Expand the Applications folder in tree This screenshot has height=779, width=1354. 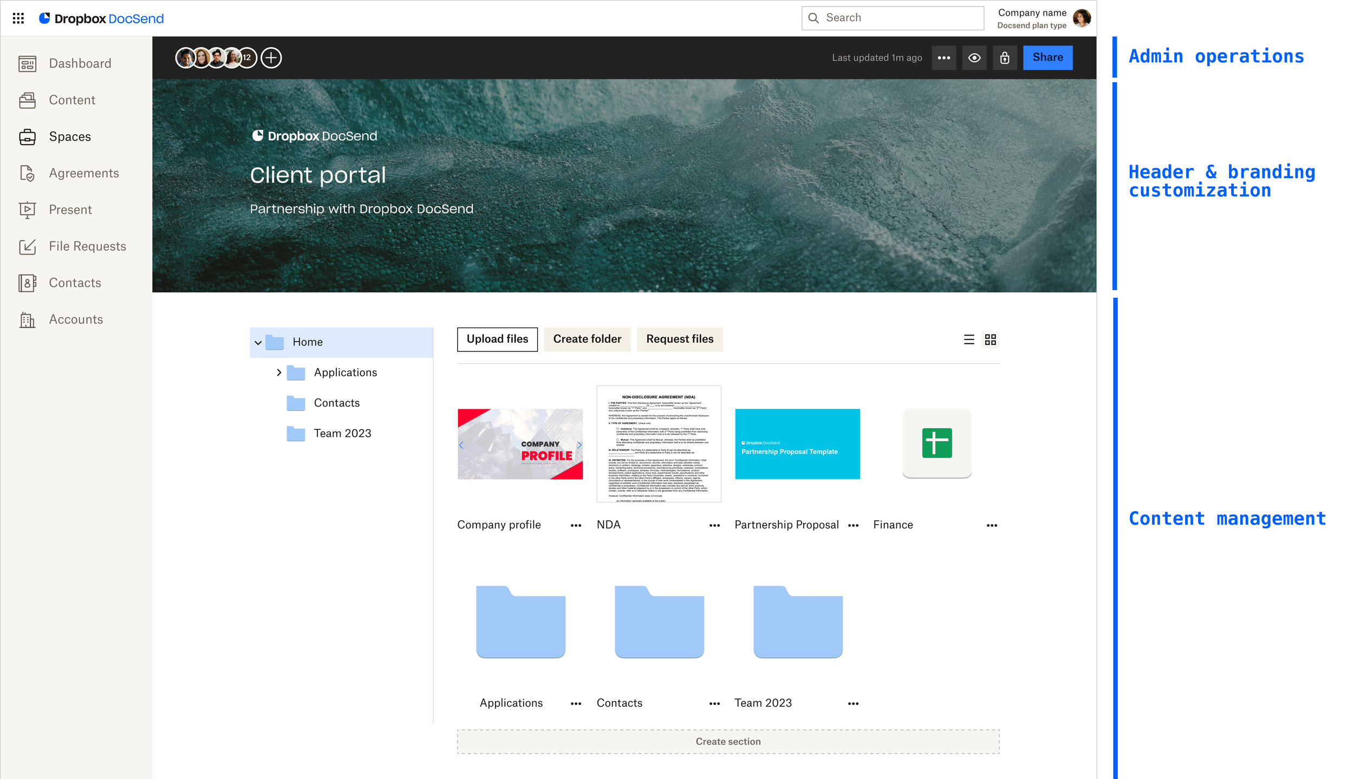click(x=279, y=372)
